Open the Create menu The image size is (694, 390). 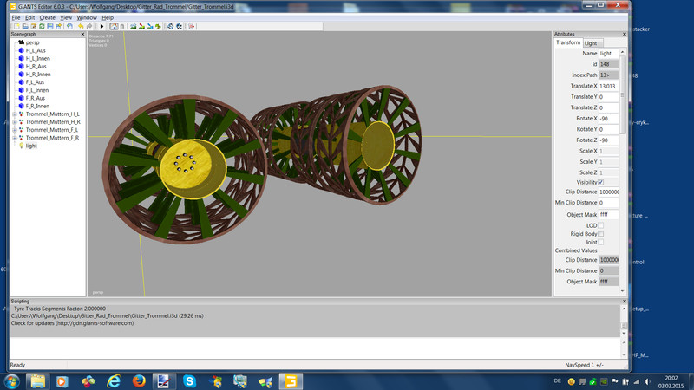click(x=47, y=17)
